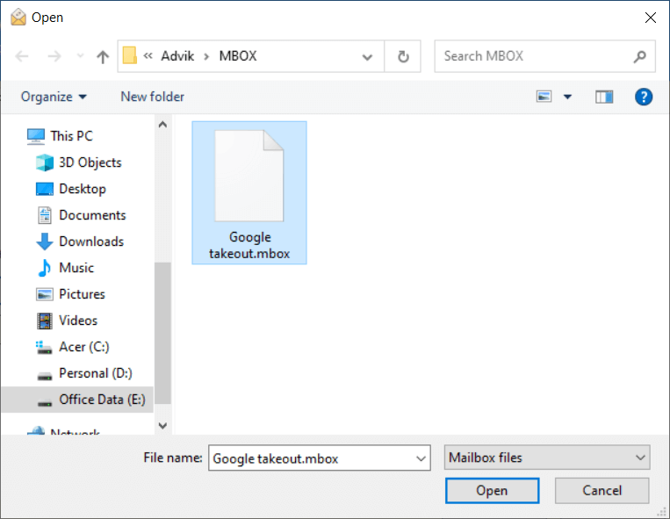Refresh the MBOX folder view

pos(403,56)
